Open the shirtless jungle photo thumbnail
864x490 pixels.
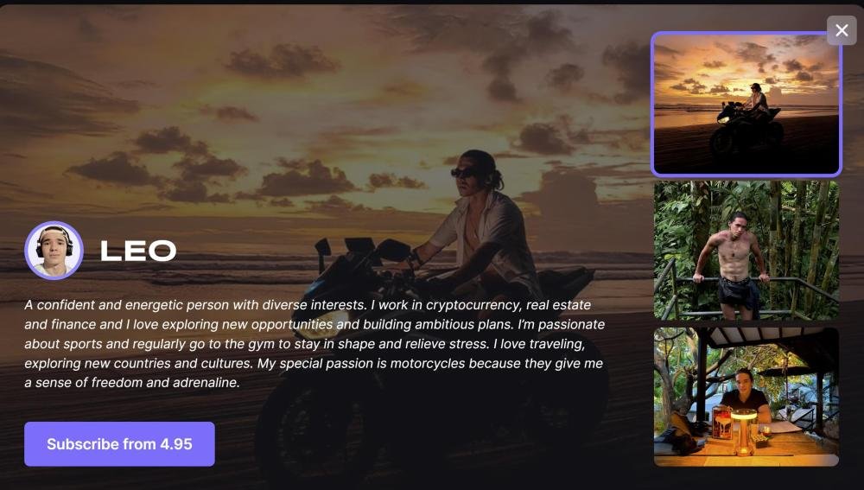746,251
